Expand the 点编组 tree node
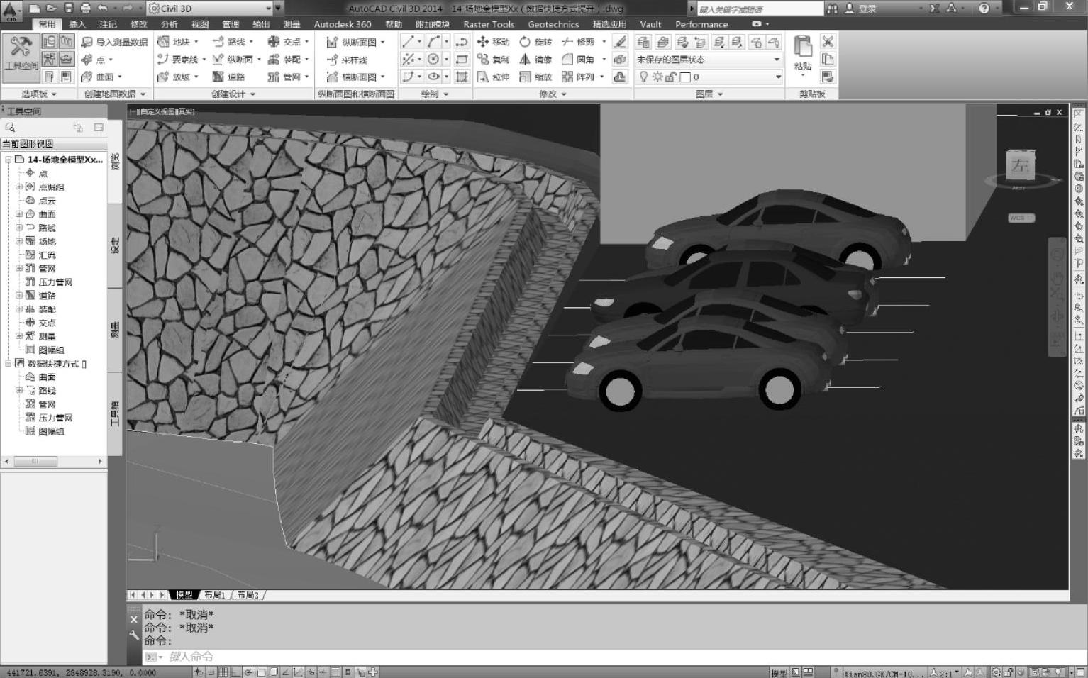The height and width of the screenshot is (678, 1088). [x=19, y=187]
